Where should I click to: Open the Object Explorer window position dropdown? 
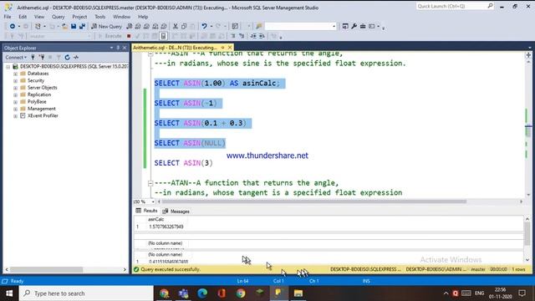[111, 48]
